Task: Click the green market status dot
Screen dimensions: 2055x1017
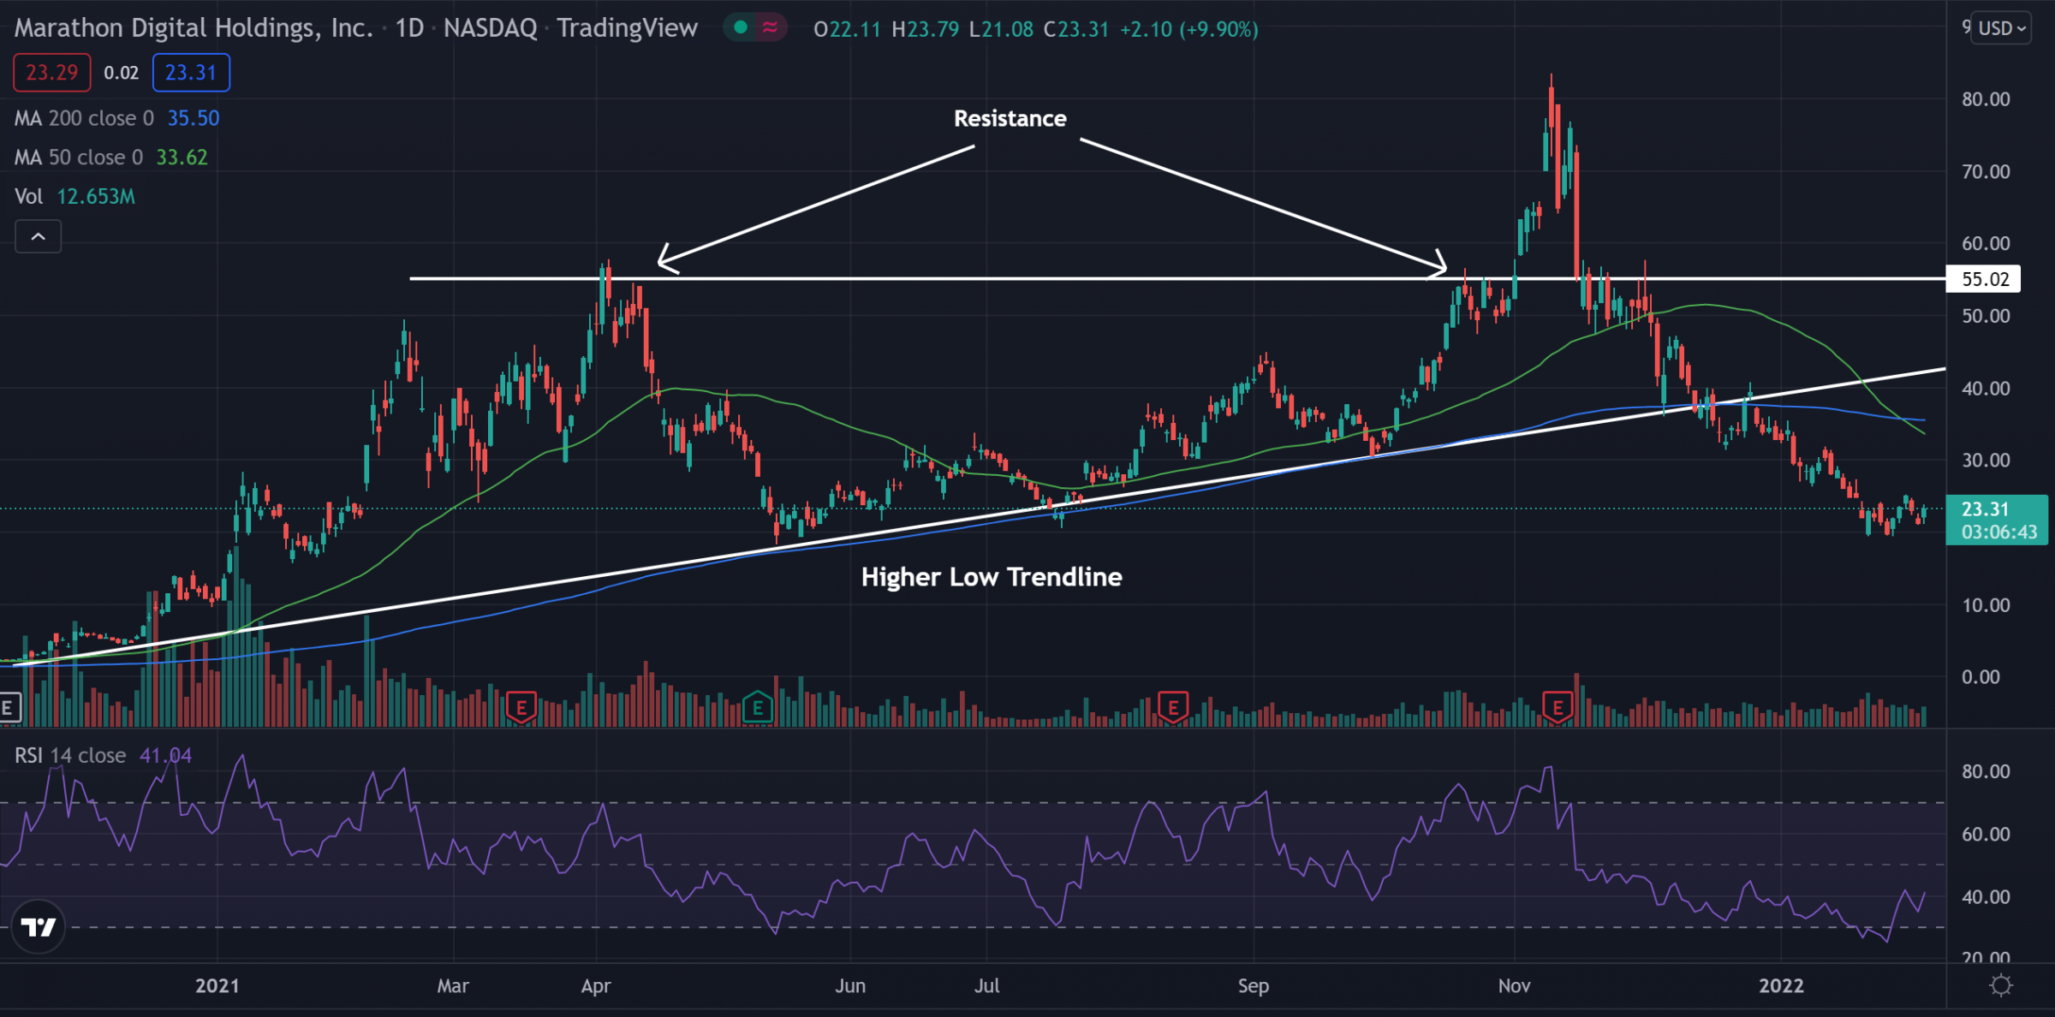Action: coord(741,28)
